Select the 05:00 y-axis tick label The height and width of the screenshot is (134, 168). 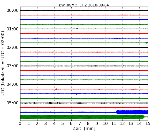click(13, 103)
